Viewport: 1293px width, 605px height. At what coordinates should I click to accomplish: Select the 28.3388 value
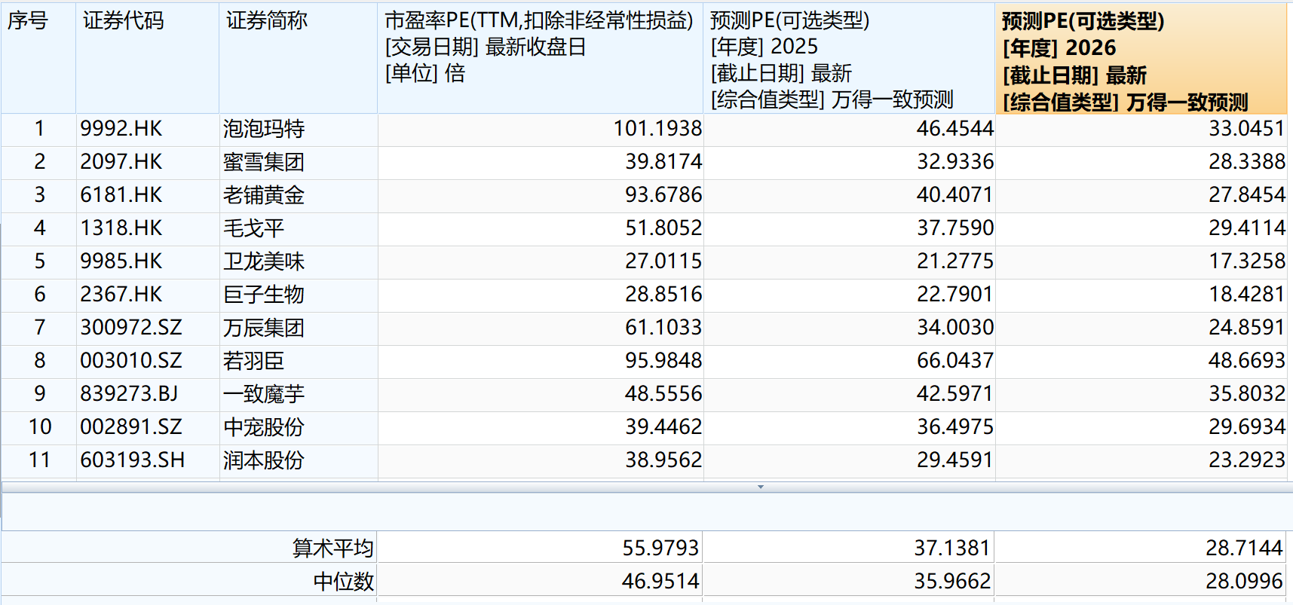[x=1247, y=162]
